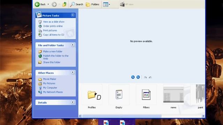Choose Order prints online
This screenshot has width=223, height=125.
click(x=53, y=26)
